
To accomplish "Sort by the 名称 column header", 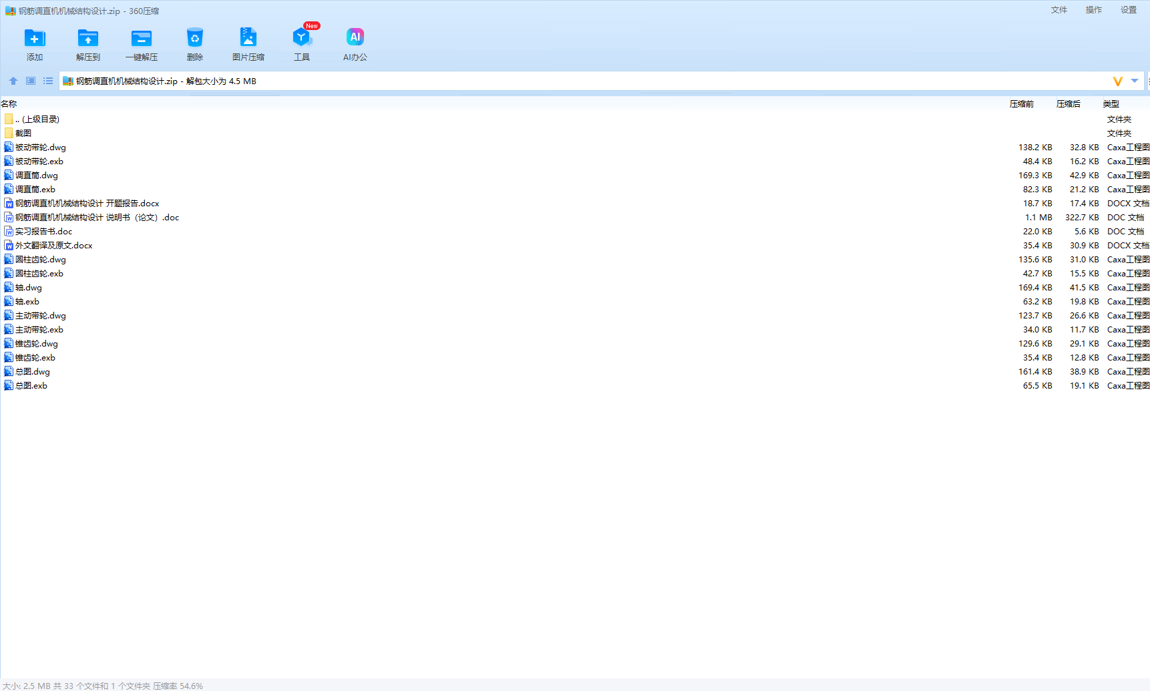I will tap(9, 104).
